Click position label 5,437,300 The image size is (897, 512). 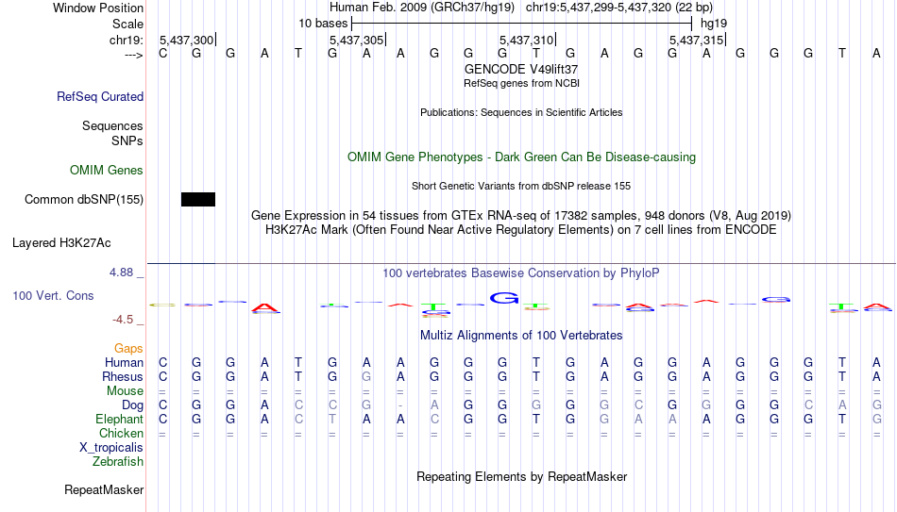click(187, 40)
